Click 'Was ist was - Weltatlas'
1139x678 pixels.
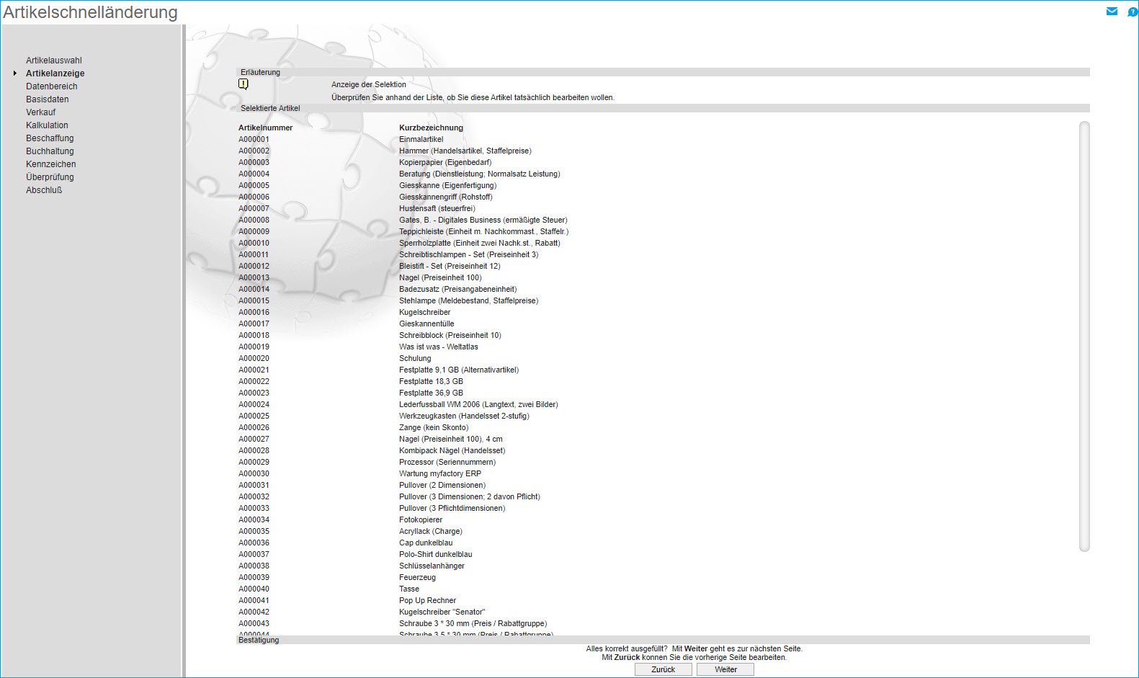tap(439, 347)
